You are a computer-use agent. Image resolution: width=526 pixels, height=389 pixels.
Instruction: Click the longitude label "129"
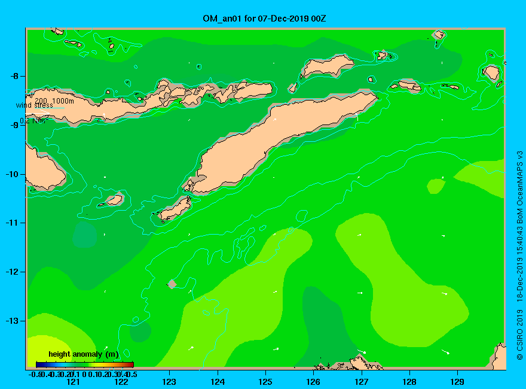pyautogui.click(x=457, y=382)
